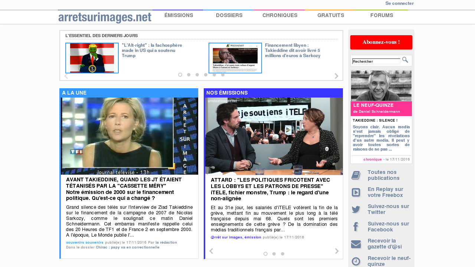Click the A LA UNE header
Screen dimensions: 475x267
(x=129, y=93)
